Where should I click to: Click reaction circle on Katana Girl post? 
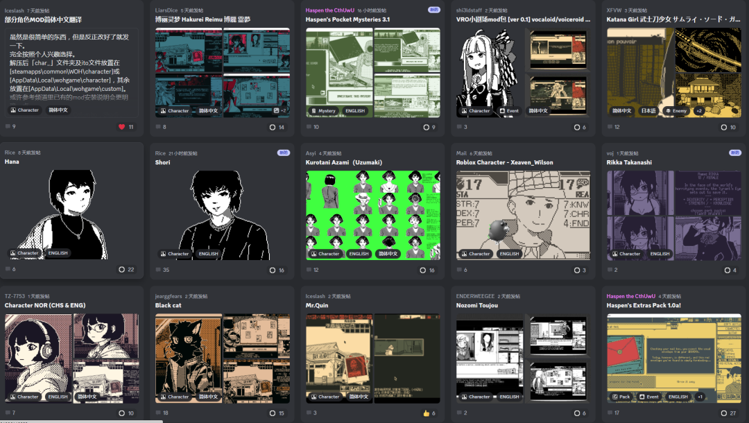(x=724, y=127)
